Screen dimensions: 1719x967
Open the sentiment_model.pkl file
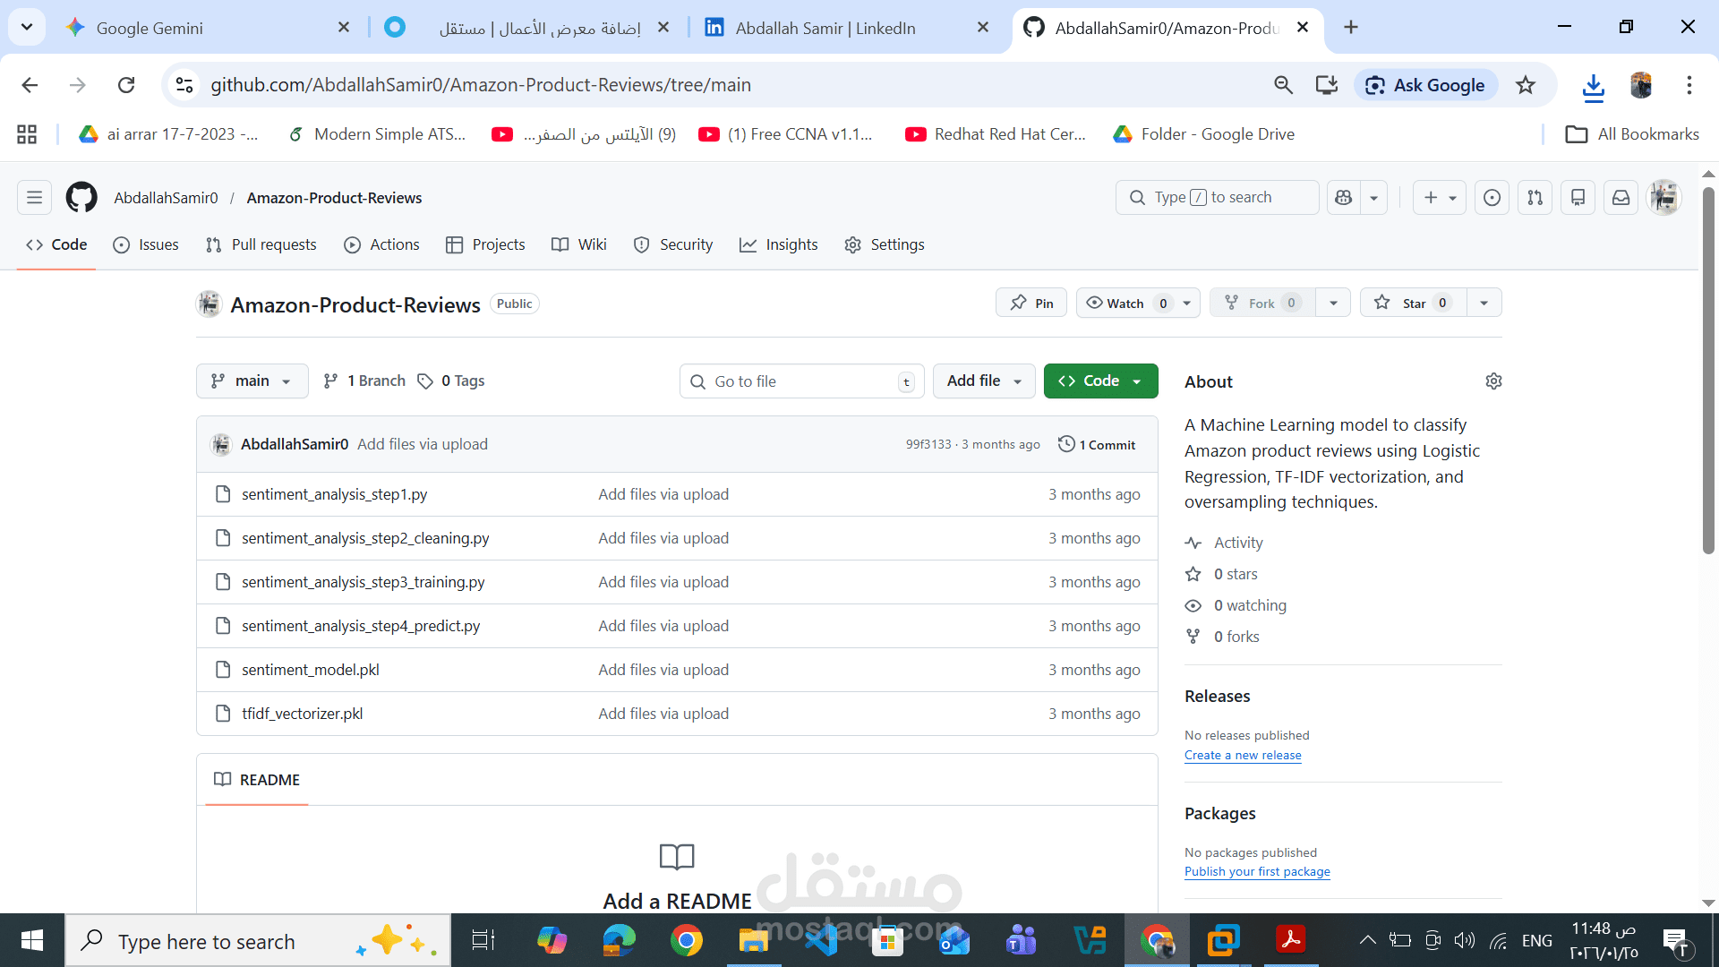pyautogui.click(x=310, y=669)
